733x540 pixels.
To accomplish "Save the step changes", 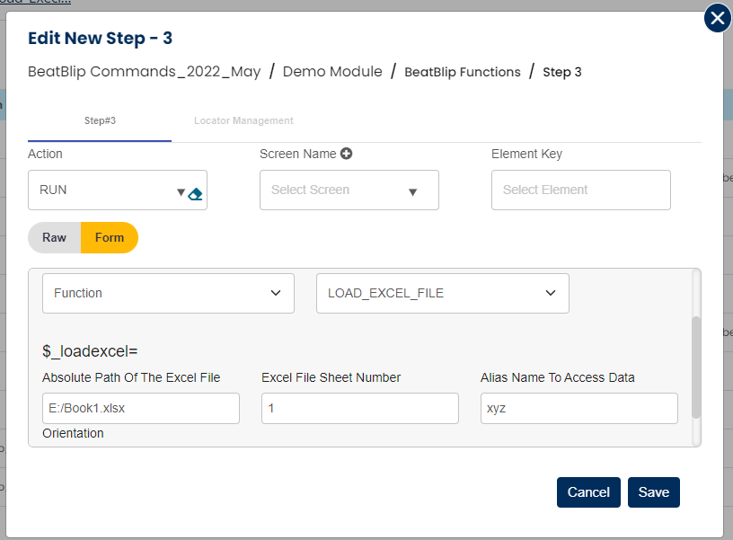I will [x=653, y=492].
